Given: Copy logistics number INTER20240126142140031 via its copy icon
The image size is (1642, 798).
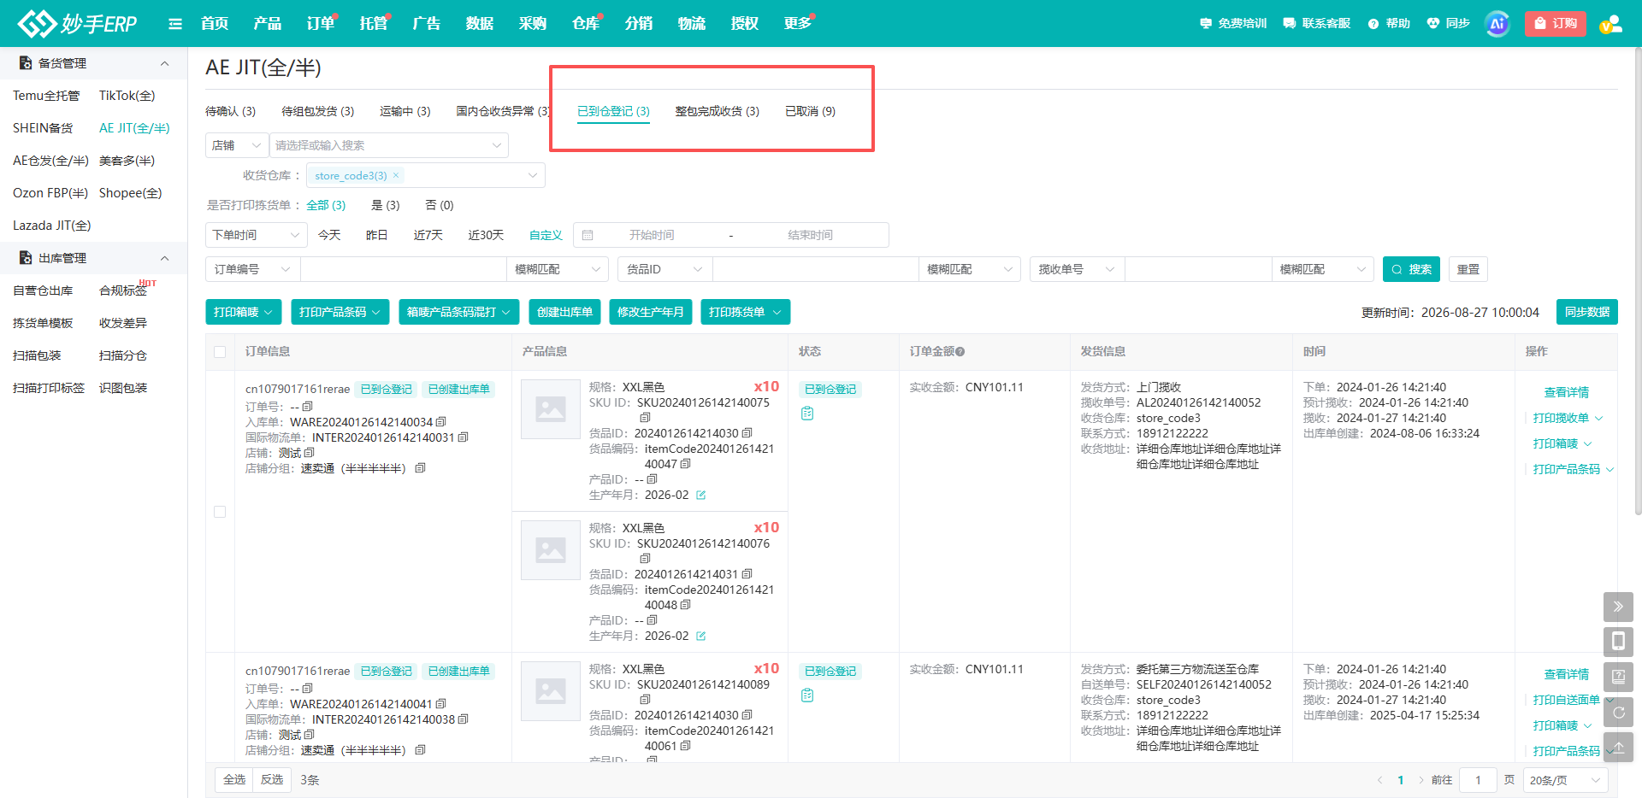Looking at the screenshot, I should [464, 437].
